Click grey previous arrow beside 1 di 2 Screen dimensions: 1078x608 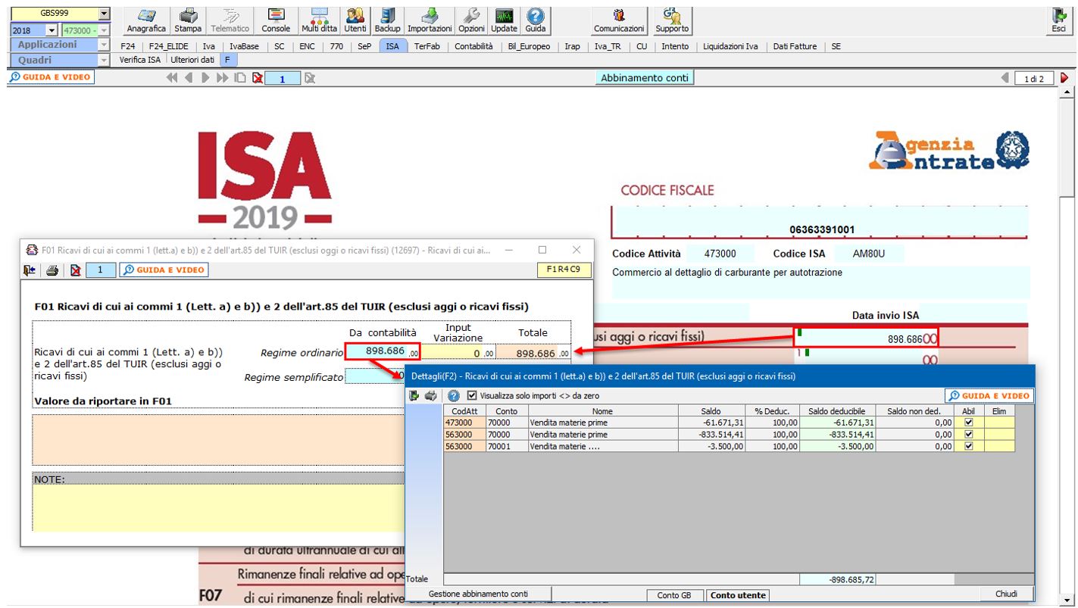1005,77
